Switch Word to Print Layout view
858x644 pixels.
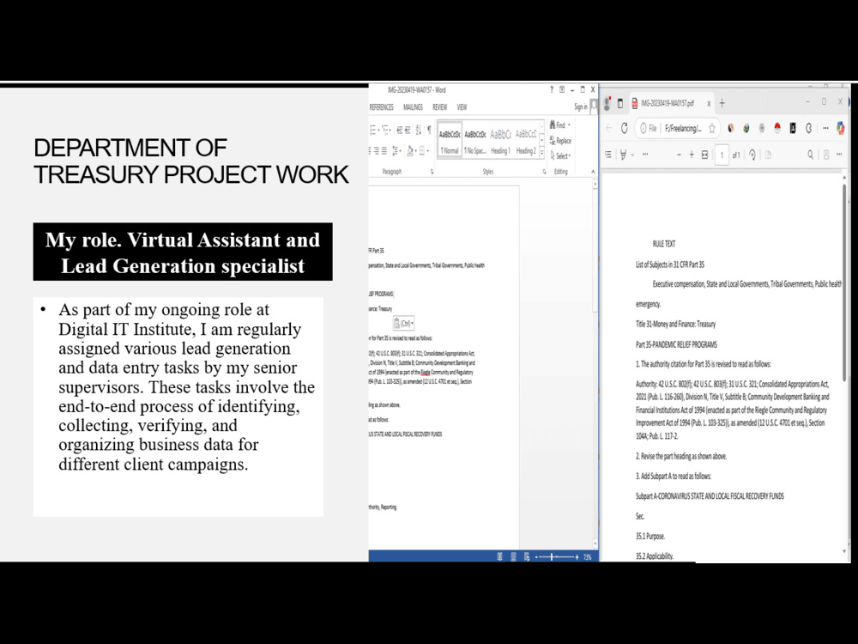click(513, 556)
